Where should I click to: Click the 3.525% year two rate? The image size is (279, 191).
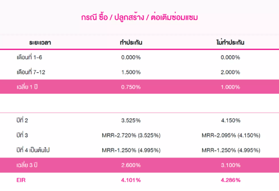(131, 120)
